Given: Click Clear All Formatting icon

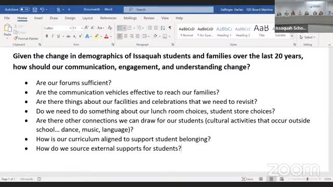Looking at the screenshot, I should (110, 28).
